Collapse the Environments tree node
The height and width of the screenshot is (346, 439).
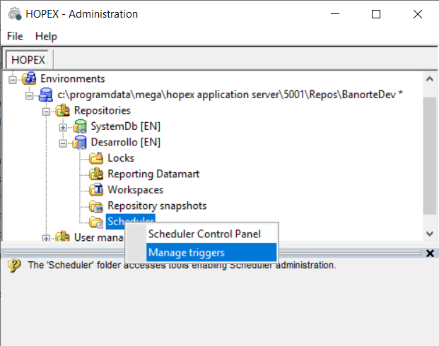pos(12,80)
